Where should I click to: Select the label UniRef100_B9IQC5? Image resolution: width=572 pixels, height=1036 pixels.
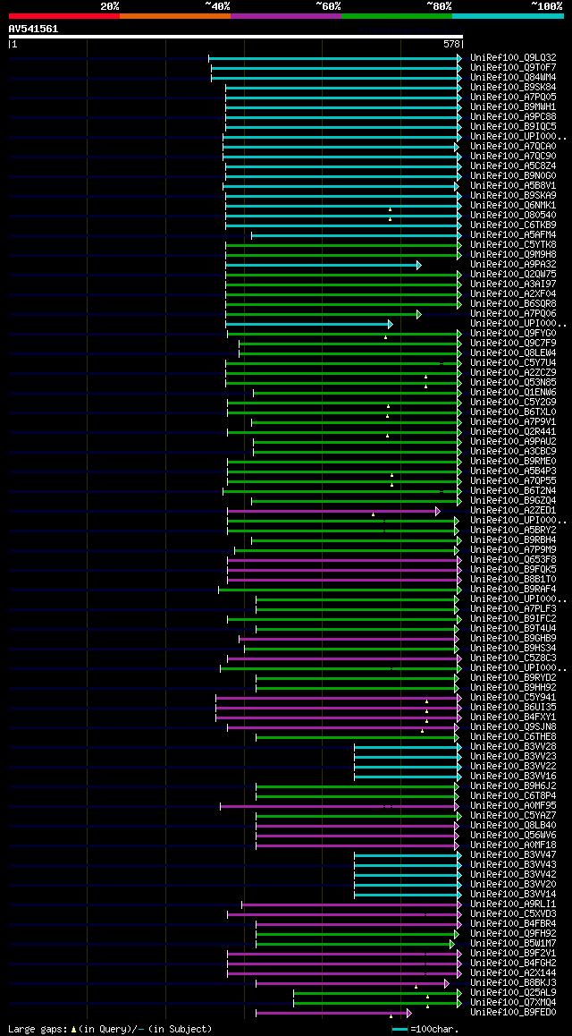[513, 127]
